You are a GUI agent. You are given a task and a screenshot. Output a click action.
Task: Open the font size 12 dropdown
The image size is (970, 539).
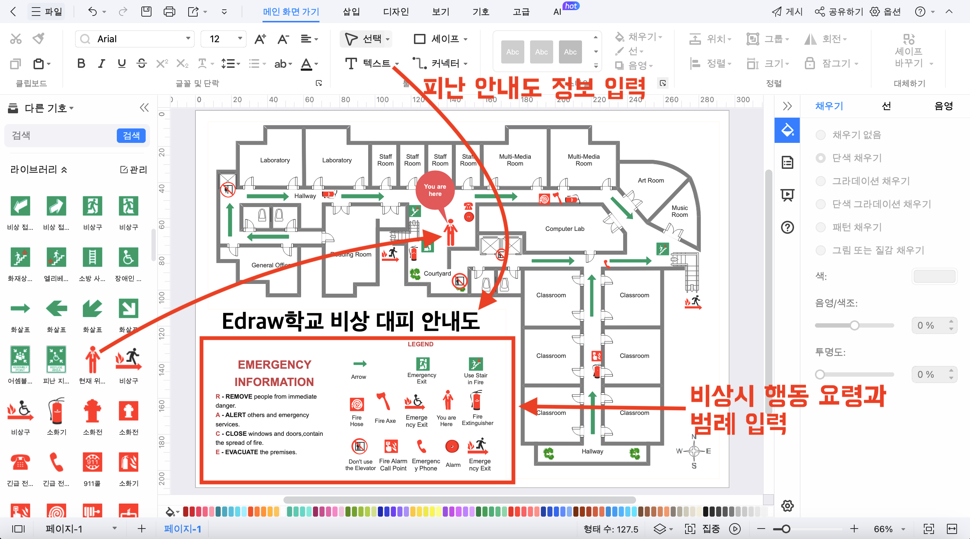(x=239, y=38)
